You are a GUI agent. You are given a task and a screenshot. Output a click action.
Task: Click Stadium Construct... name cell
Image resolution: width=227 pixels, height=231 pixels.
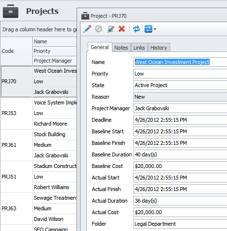(54, 166)
